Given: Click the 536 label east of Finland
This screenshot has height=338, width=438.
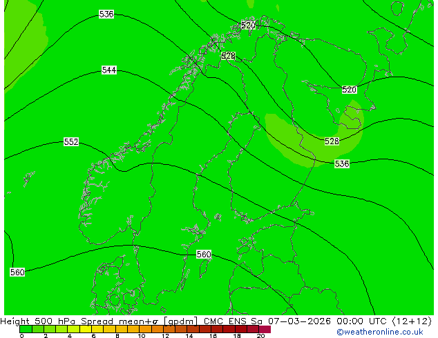Looking at the screenshot, I should (342, 163).
